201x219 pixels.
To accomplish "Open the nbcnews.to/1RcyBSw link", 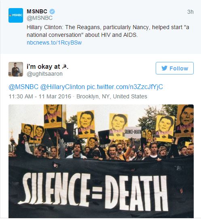I will pyautogui.click(x=54, y=43).
